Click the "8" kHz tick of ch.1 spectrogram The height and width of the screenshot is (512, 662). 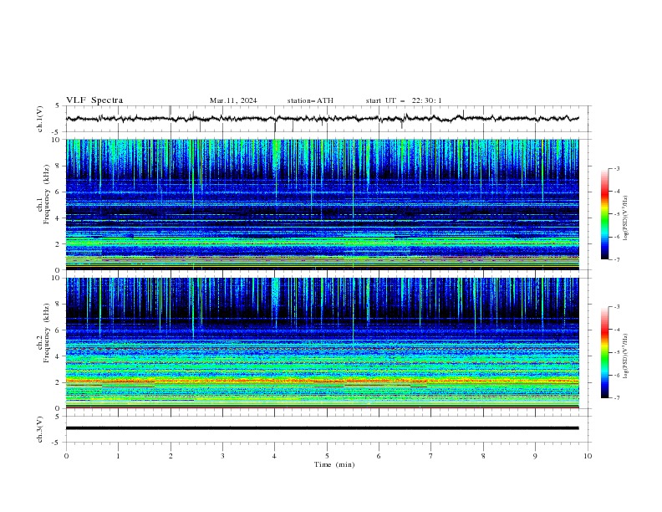tap(59, 166)
